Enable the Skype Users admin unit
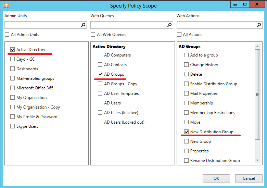Screen dimensions: 267x188 (12, 126)
